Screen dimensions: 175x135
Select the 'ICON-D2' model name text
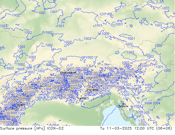click(x=55, y=128)
